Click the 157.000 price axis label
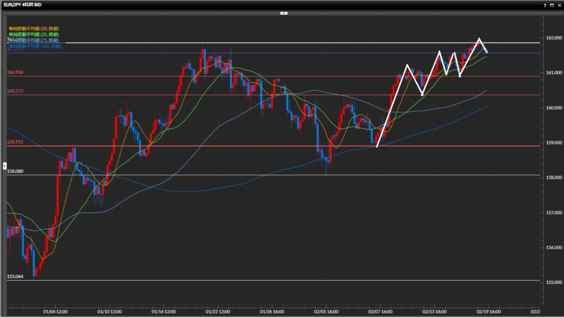The image size is (564, 317). pos(552,212)
